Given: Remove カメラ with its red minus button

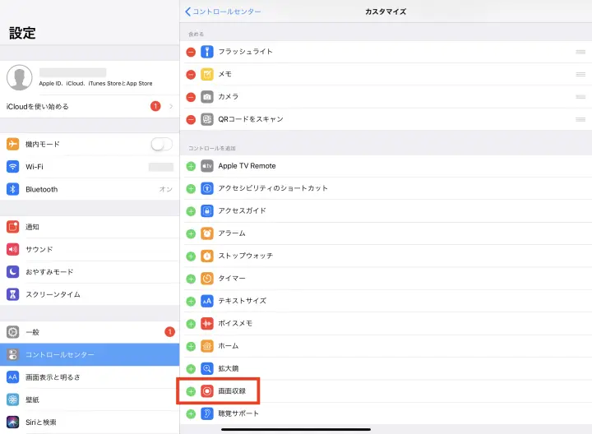Looking at the screenshot, I should (x=191, y=97).
